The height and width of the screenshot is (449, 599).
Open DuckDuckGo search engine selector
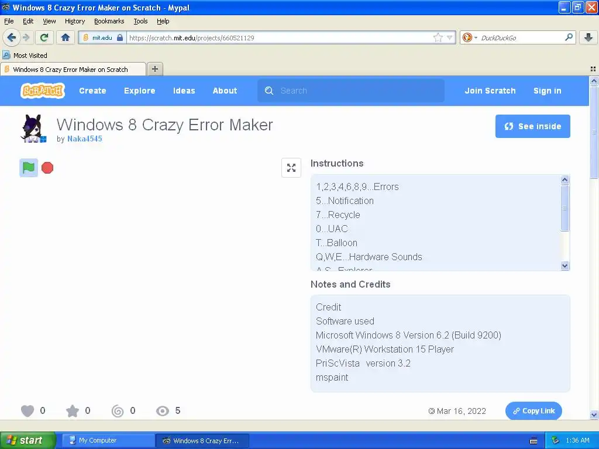coord(470,37)
